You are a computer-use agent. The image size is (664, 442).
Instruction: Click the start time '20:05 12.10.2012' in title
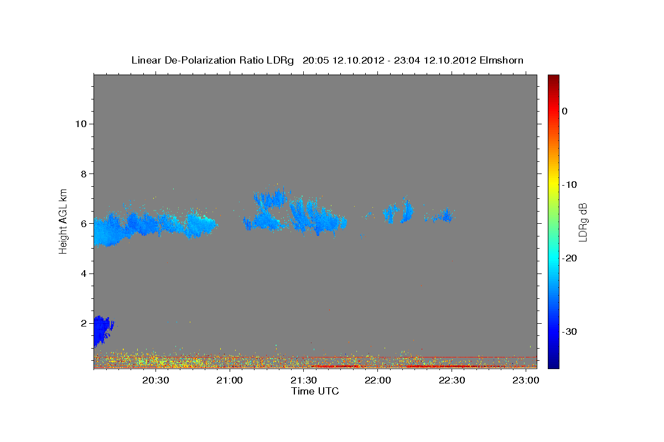click(343, 60)
